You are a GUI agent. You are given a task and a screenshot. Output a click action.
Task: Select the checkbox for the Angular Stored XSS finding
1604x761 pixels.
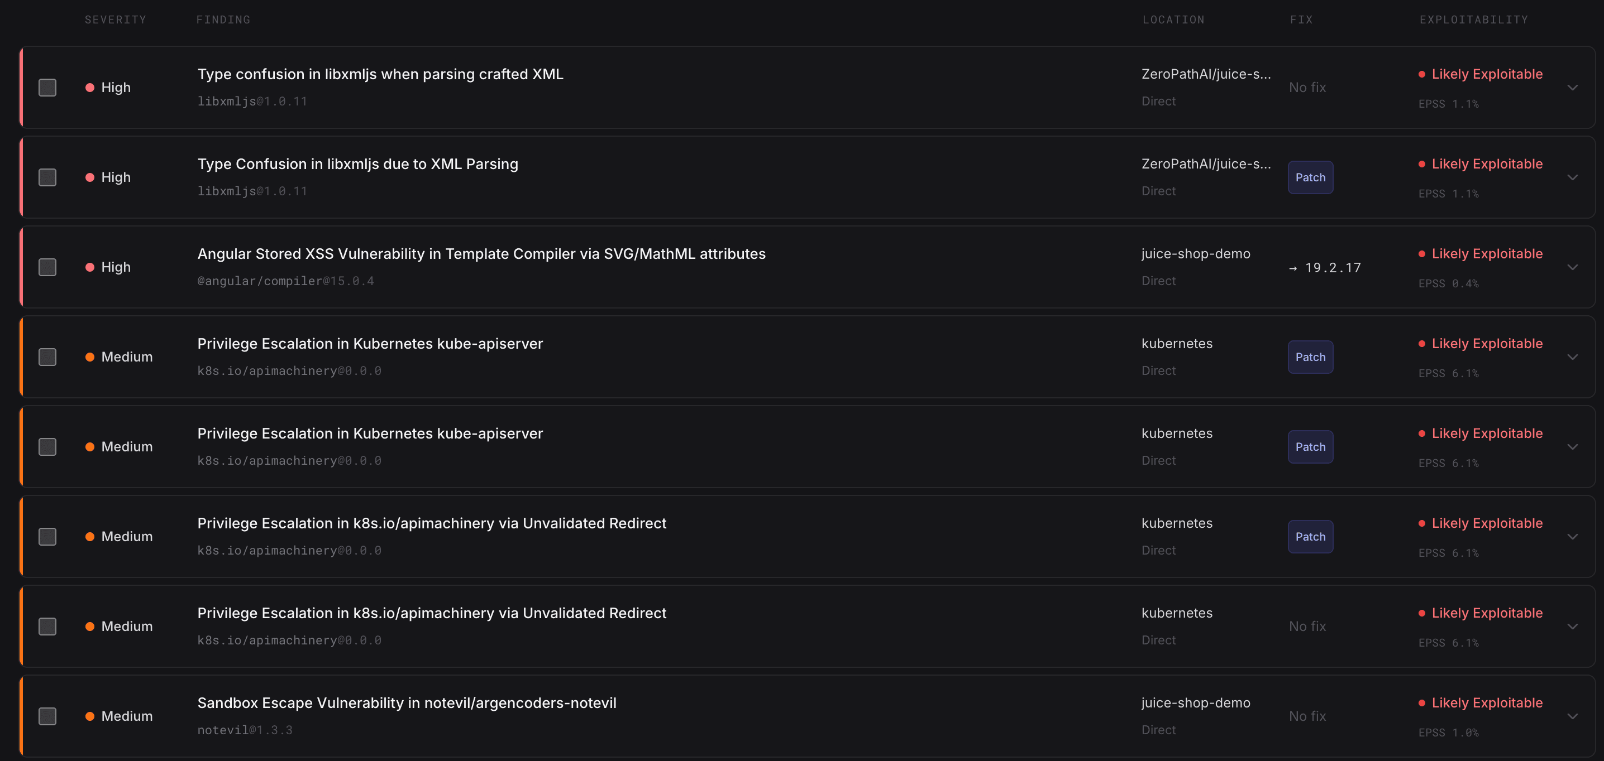[47, 268]
